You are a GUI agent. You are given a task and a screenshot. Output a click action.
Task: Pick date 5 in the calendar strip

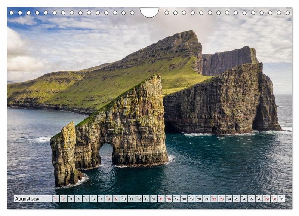[86, 199]
